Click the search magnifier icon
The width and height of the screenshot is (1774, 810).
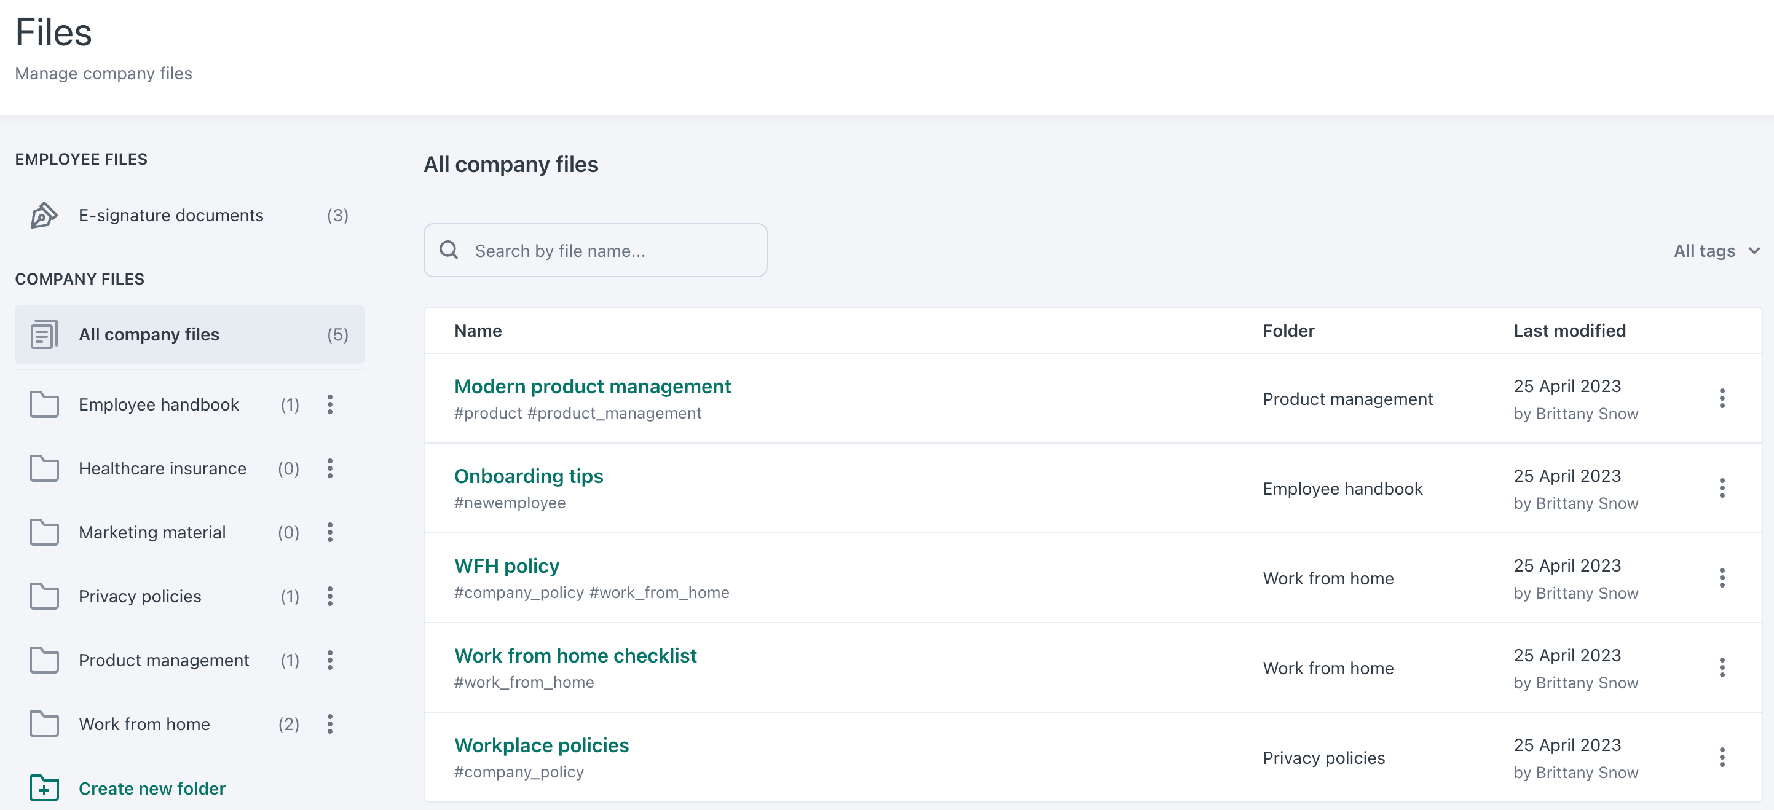(x=449, y=250)
